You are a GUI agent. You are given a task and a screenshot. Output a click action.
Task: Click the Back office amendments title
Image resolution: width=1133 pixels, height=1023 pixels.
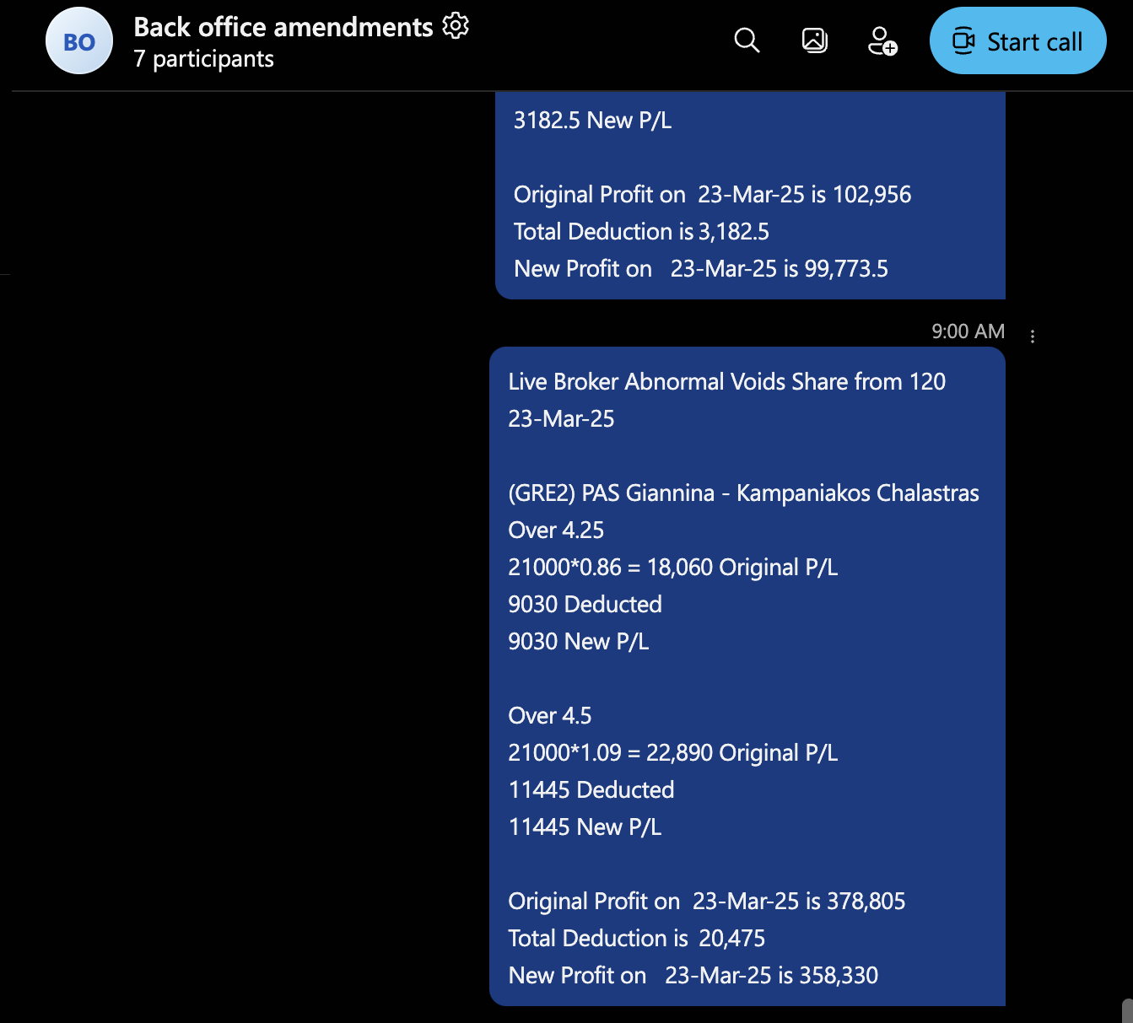tap(283, 27)
